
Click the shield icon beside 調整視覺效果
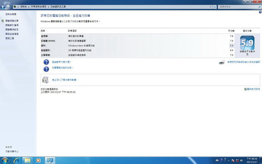click(3, 21)
